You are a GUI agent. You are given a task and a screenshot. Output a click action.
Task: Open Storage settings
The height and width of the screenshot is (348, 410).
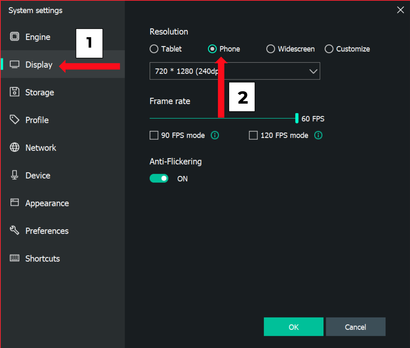coord(39,92)
